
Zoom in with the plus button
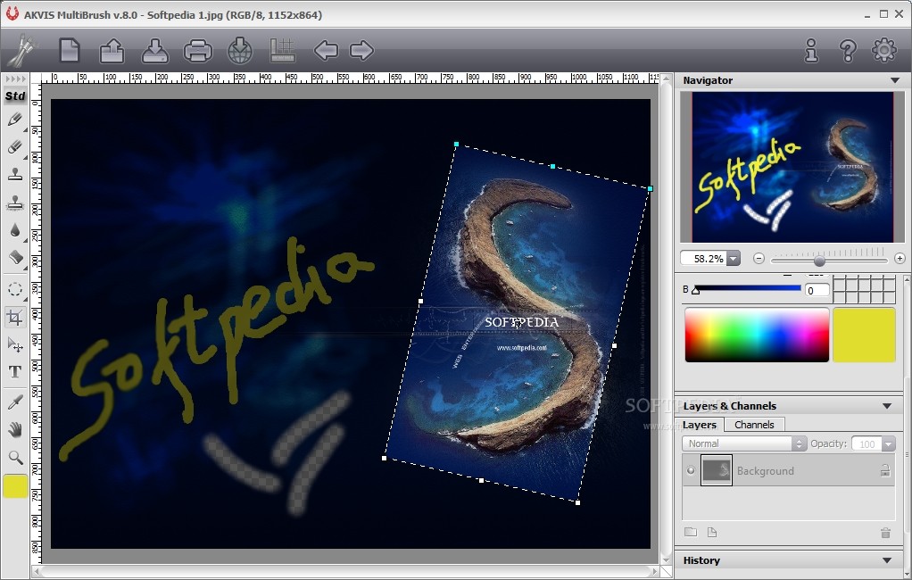click(900, 258)
